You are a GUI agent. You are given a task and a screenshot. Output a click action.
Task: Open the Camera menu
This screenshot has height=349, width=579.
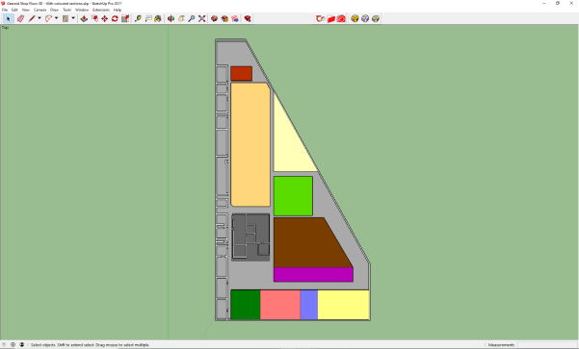pos(39,10)
